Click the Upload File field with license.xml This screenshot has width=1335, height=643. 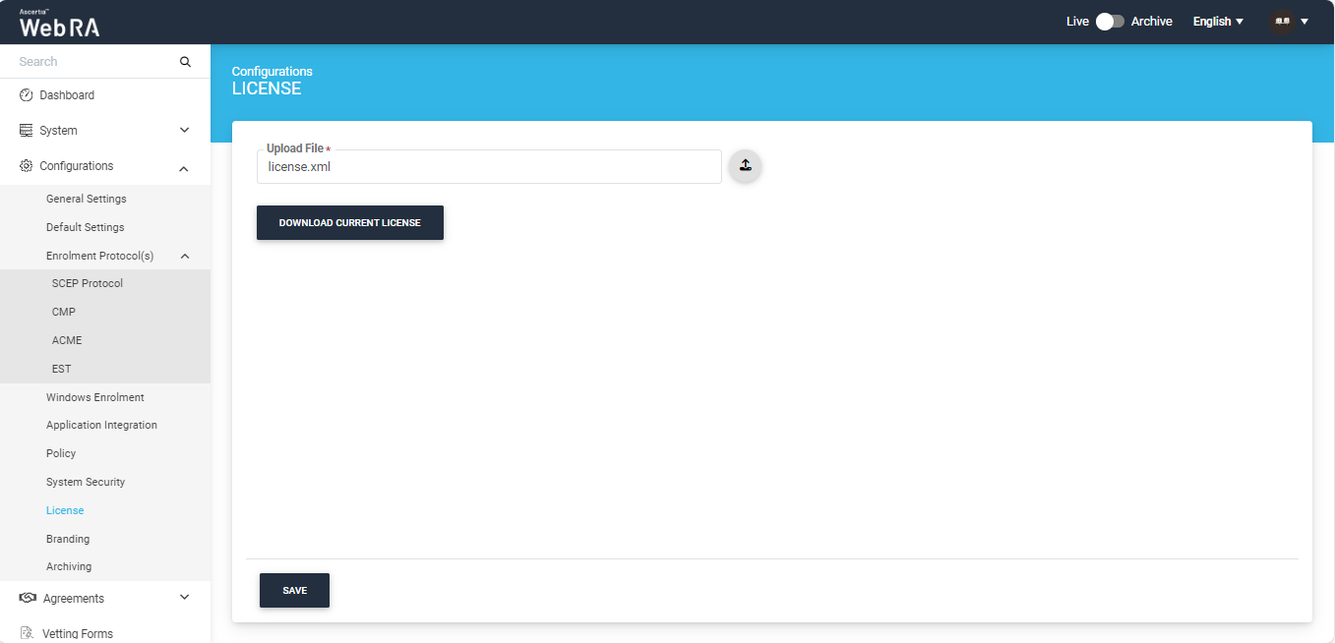point(489,166)
